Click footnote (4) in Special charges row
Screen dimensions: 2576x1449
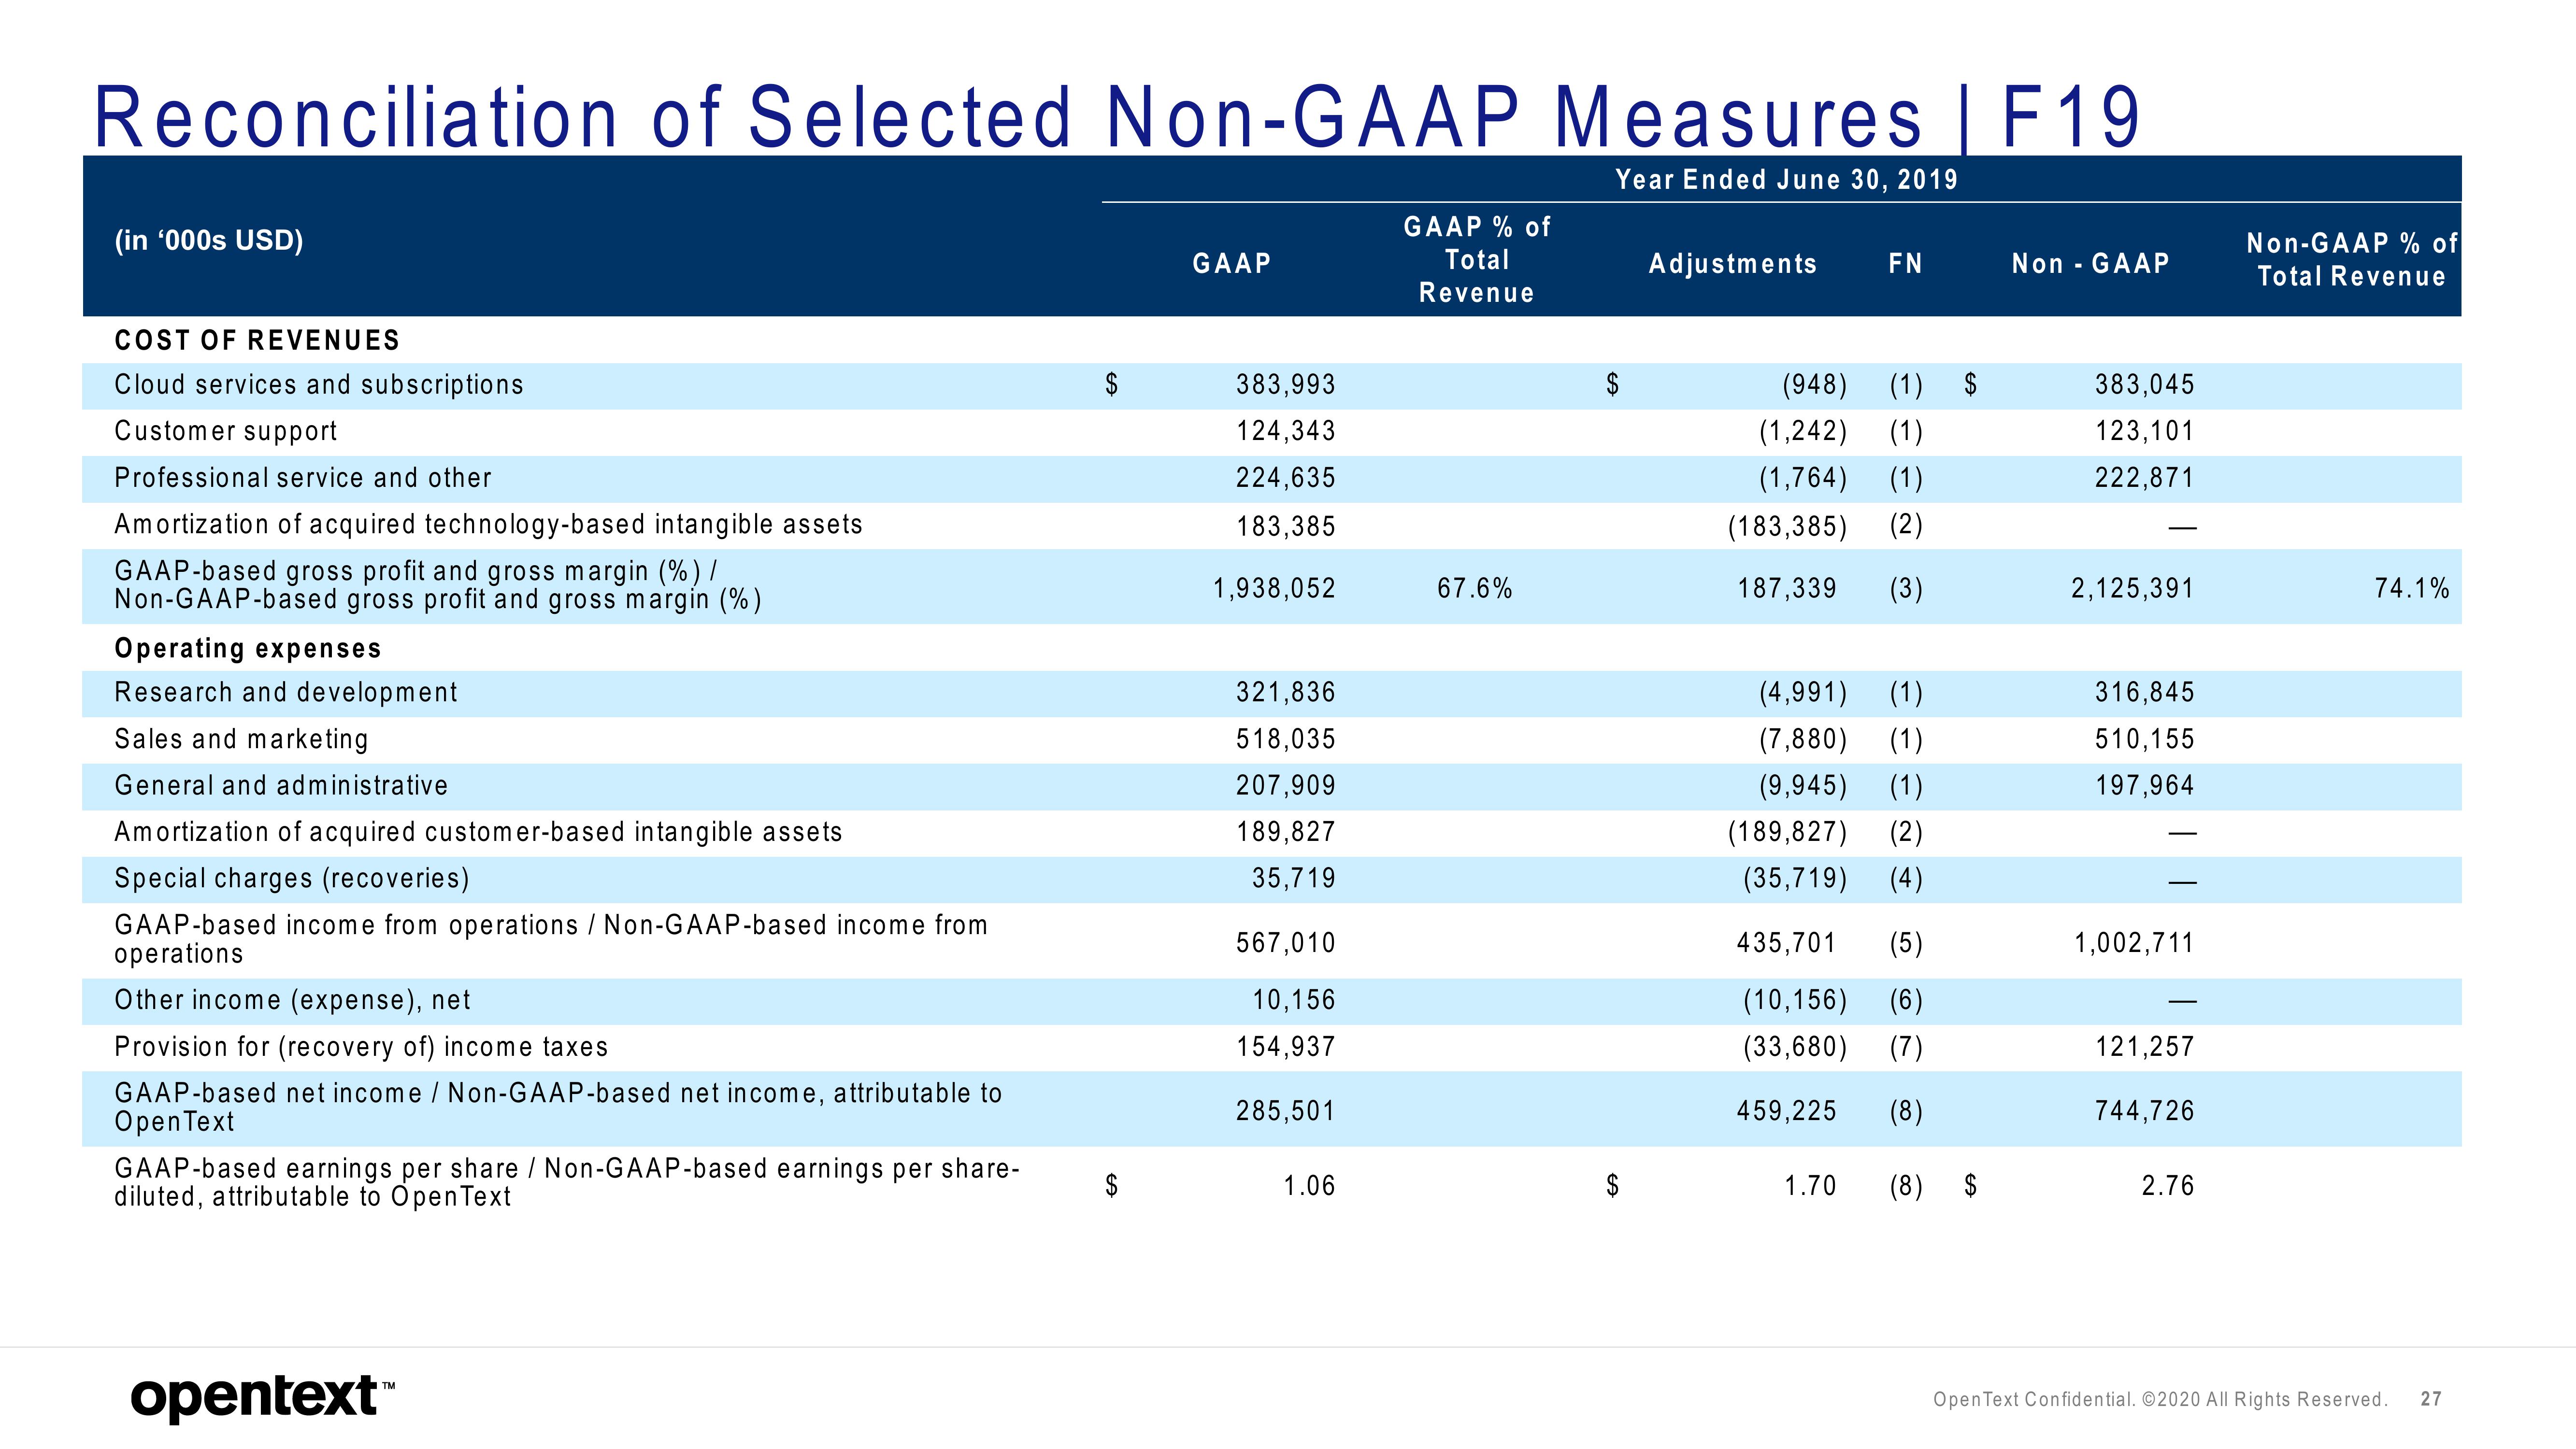1906,879
